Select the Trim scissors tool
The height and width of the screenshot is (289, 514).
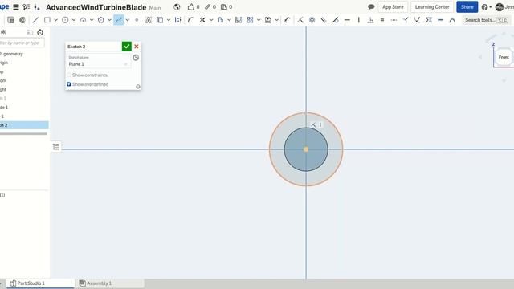tap(202, 20)
